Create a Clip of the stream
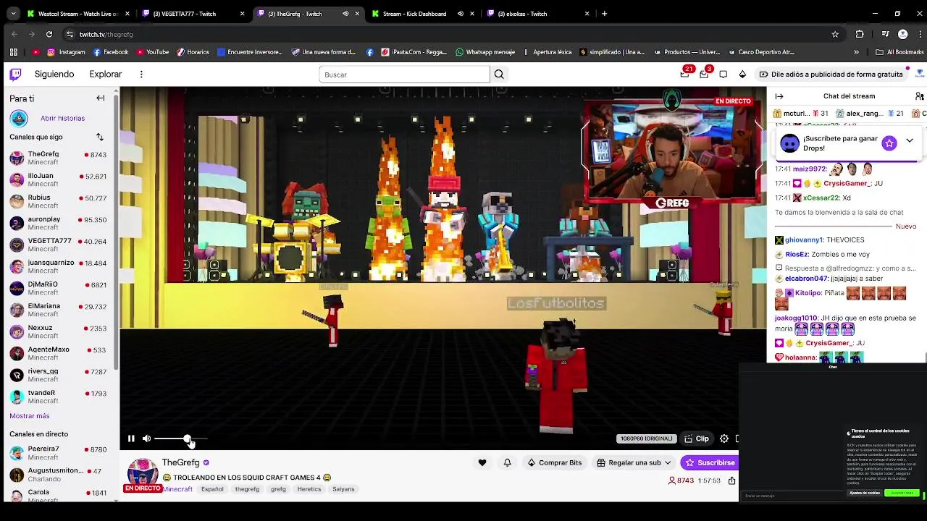Viewport: 927px width, 521px height. [697, 439]
